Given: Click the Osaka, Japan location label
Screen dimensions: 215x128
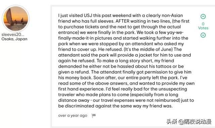Looking at the screenshot, I should click(x=14, y=39).
